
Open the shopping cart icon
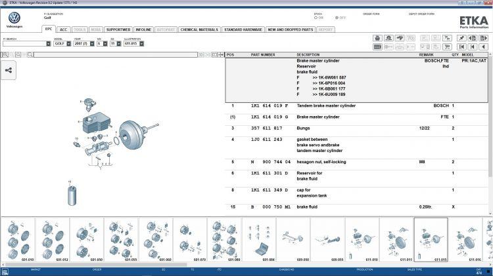pos(447,47)
